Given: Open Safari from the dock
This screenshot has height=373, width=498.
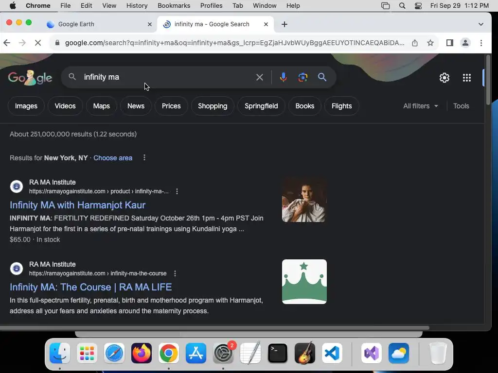Looking at the screenshot, I should (x=114, y=353).
